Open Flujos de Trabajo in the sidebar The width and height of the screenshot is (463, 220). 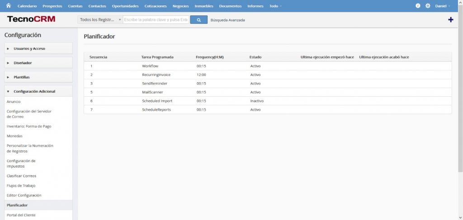click(x=21, y=186)
